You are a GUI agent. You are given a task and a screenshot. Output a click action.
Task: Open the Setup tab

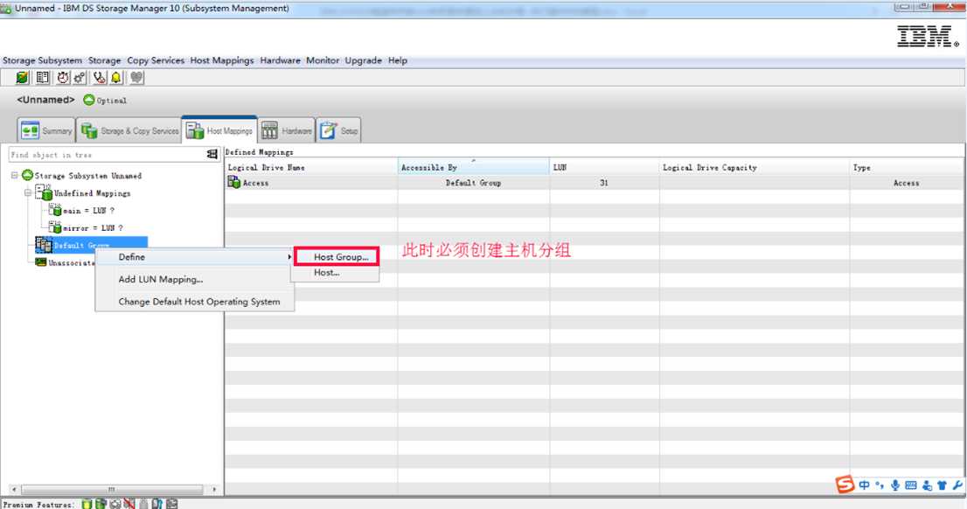[338, 131]
